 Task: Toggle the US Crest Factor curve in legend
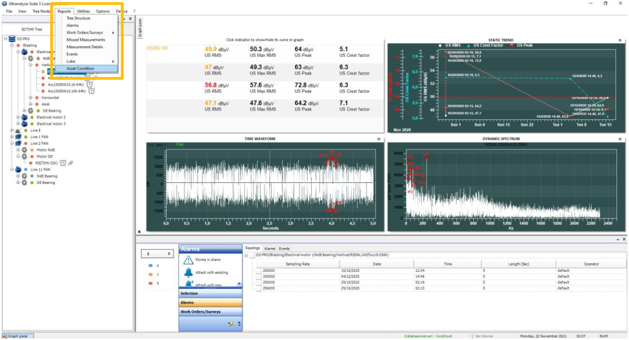pyautogui.click(x=489, y=45)
